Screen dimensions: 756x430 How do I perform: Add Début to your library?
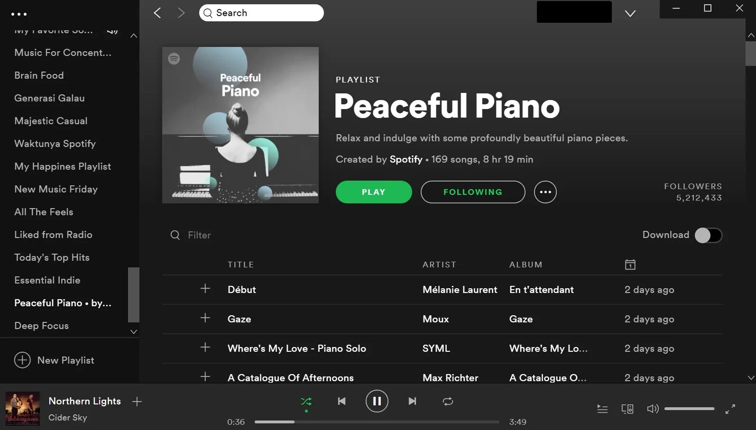(x=205, y=288)
